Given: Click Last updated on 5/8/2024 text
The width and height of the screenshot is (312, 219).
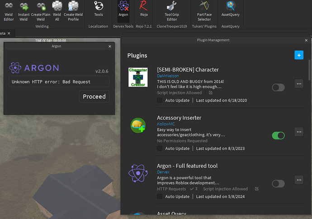Looking at the screenshot, I should tap(220, 196).
